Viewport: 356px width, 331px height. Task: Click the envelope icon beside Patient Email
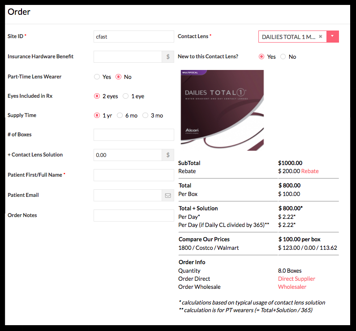coord(168,195)
